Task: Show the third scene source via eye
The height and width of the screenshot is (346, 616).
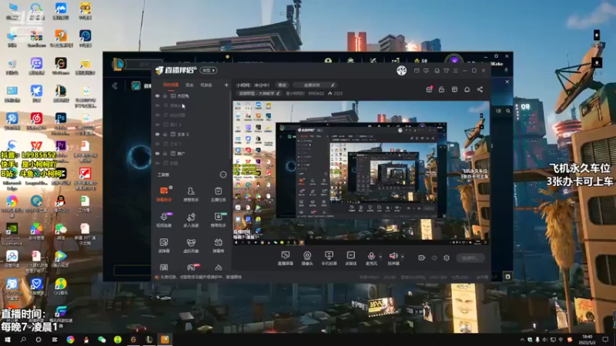Action: tap(158, 115)
